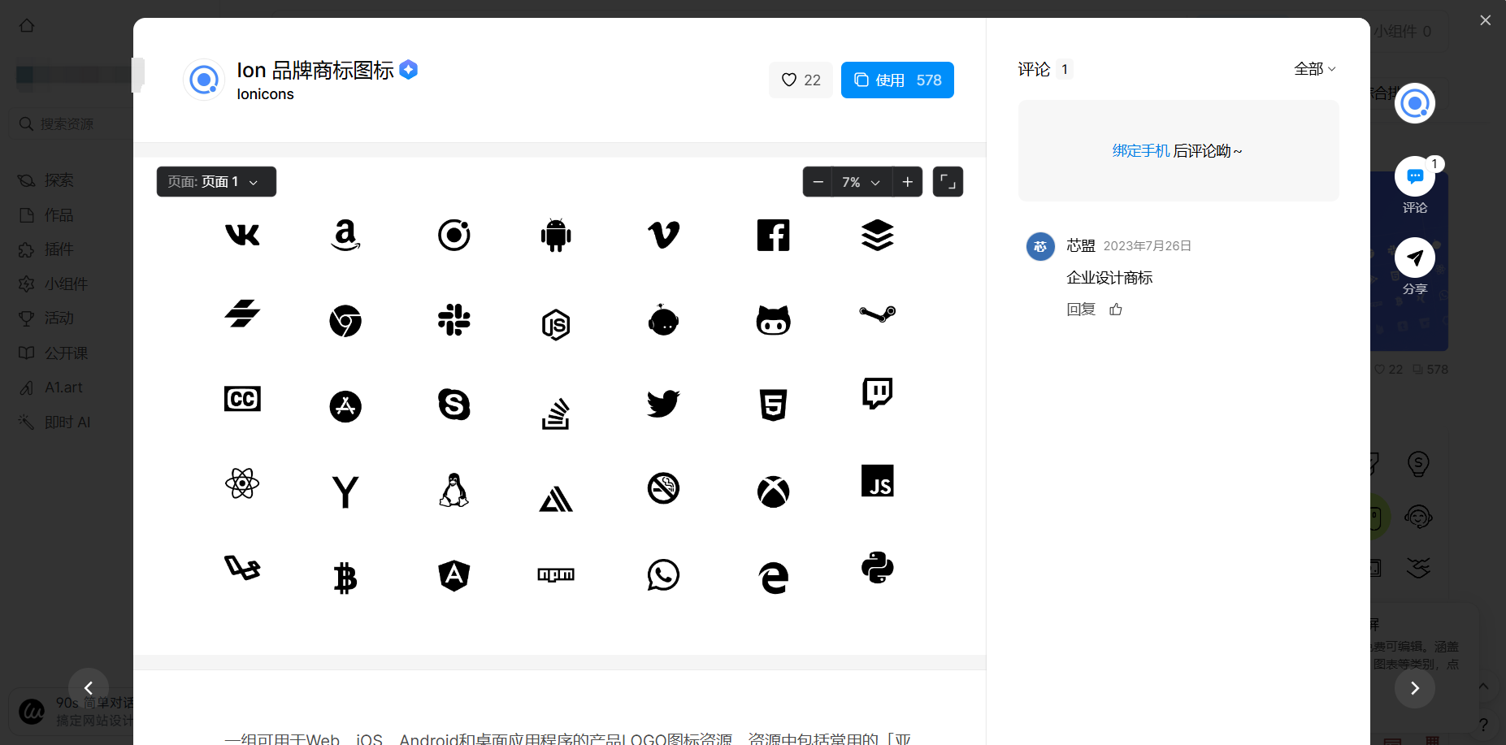The height and width of the screenshot is (745, 1506).
Task: Go to previous resource with left arrow
Action: [x=89, y=688]
